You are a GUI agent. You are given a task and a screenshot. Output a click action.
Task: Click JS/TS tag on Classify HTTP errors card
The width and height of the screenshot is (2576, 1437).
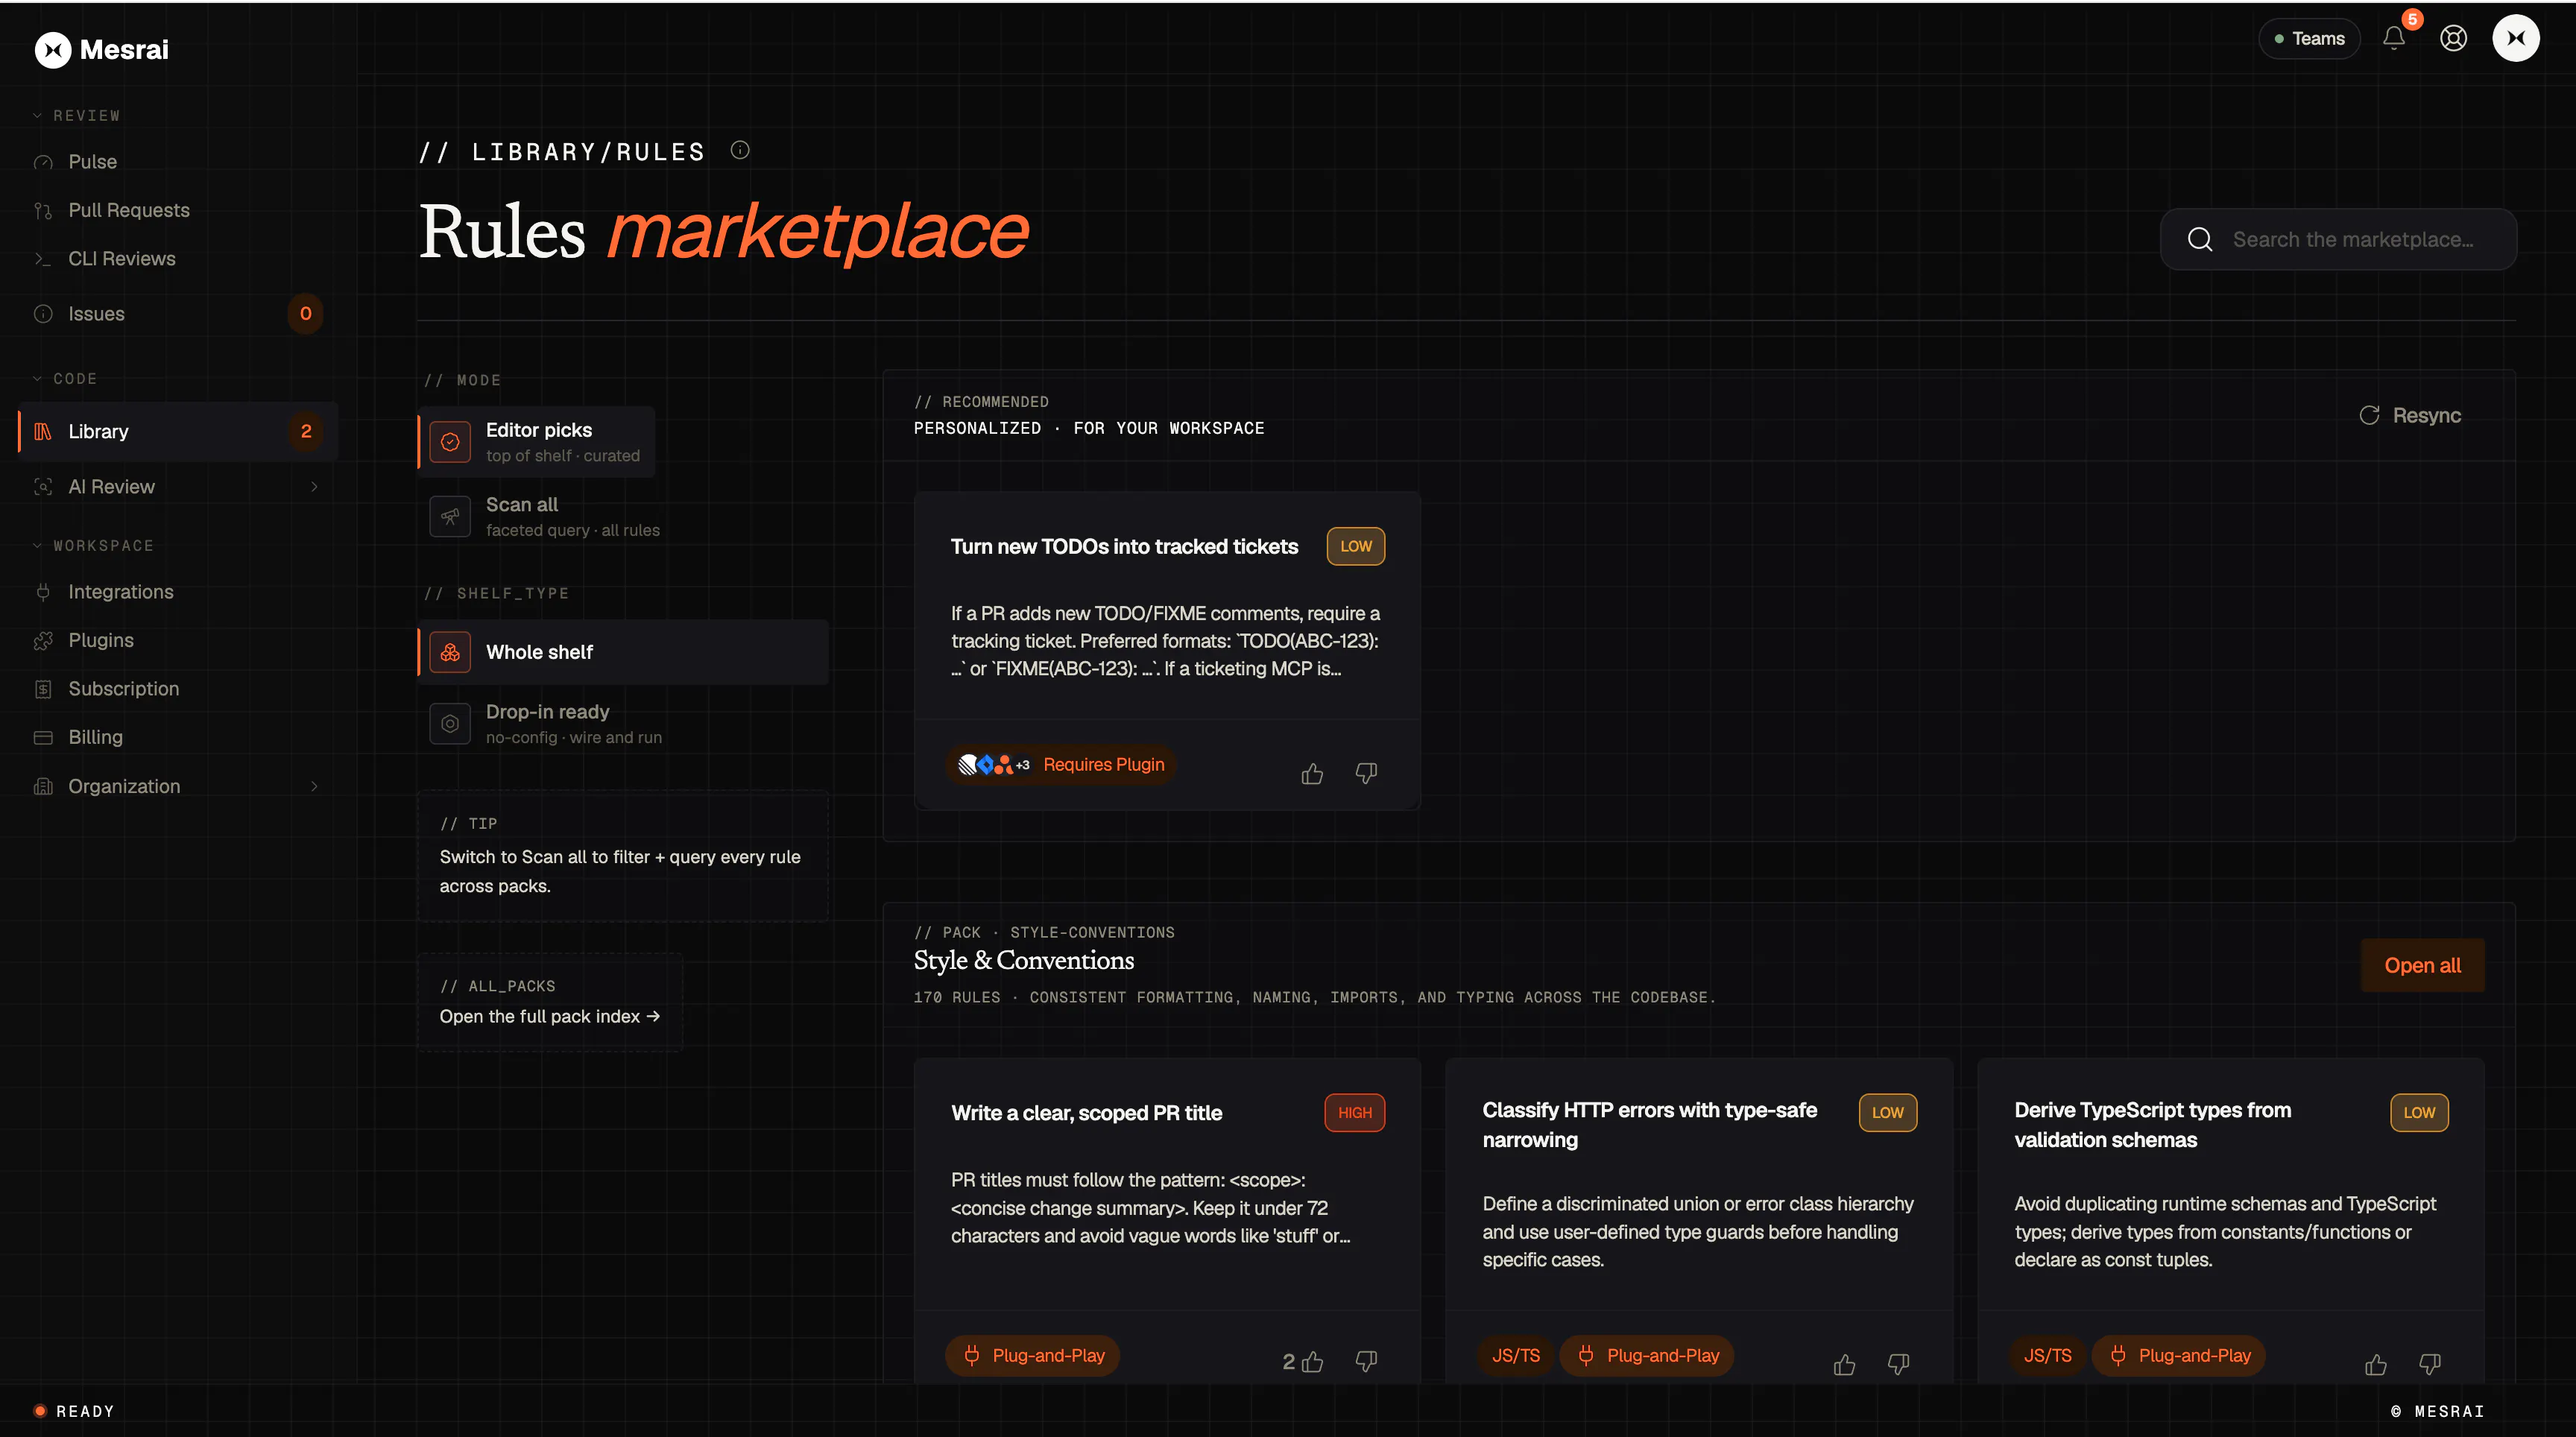[x=1516, y=1356]
